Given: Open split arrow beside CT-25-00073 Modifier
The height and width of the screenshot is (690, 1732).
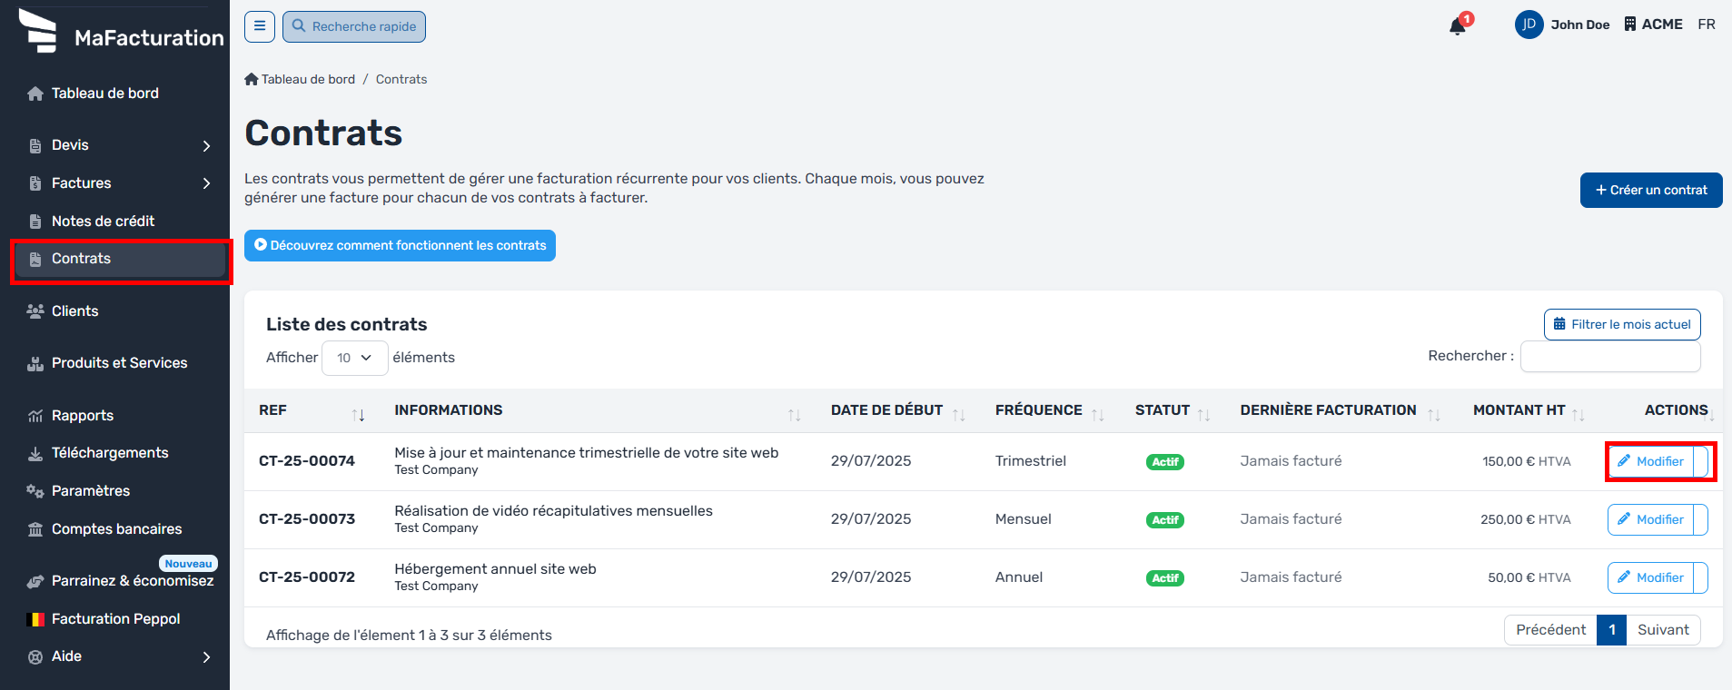Looking at the screenshot, I should pyautogui.click(x=1701, y=519).
